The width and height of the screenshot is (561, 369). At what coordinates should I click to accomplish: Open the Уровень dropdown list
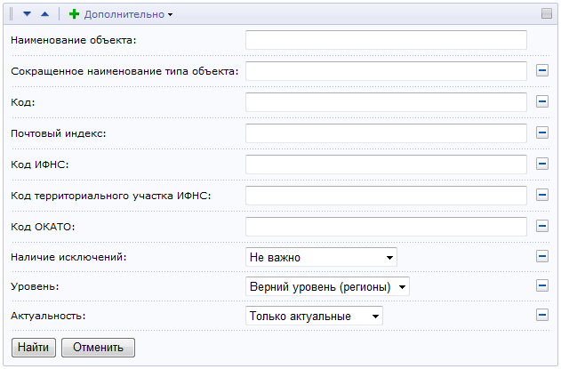pyautogui.click(x=327, y=286)
